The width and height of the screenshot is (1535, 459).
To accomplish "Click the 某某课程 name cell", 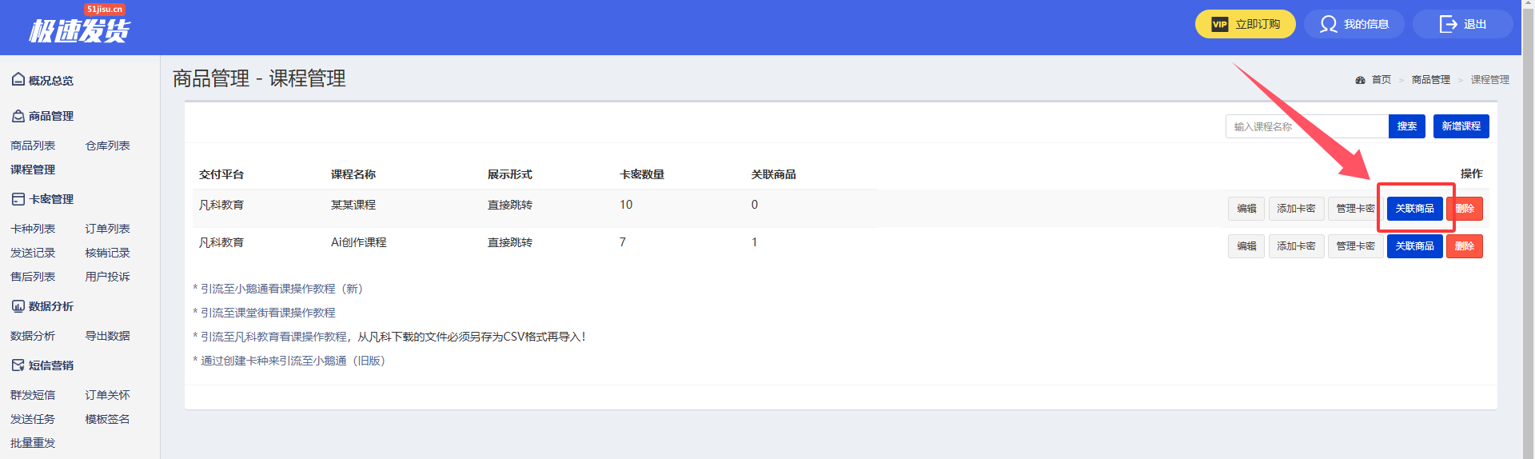I will [353, 205].
